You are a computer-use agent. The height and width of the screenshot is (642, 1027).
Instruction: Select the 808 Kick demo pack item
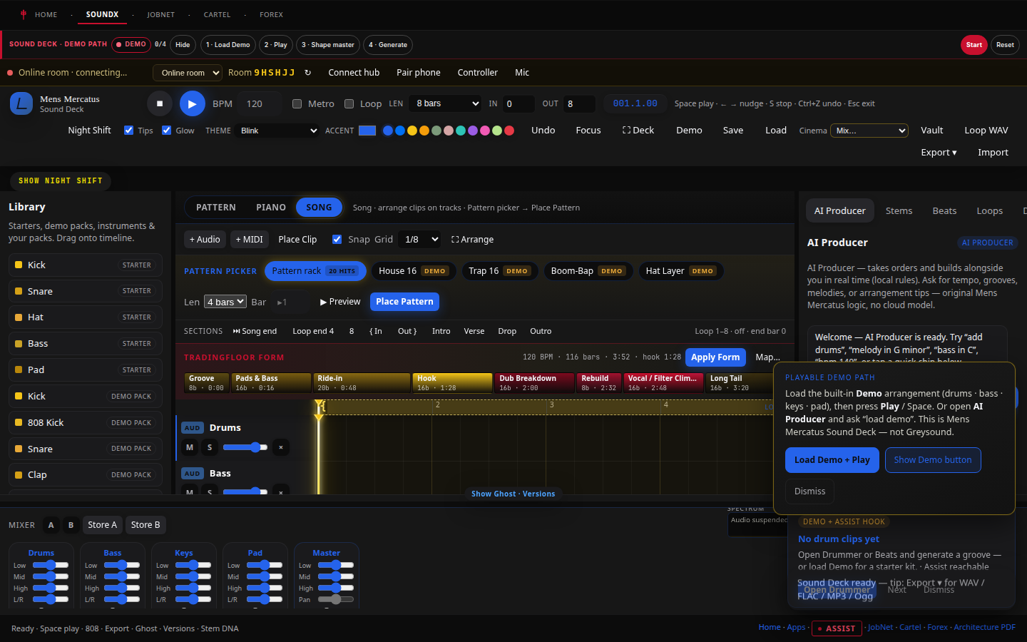pyautogui.click(x=86, y=422)
